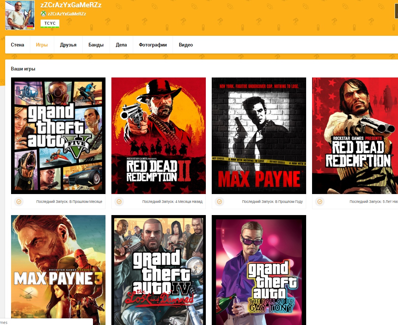Image resolution: width=398 pixels, height=325 pixels.
Task: Go to the Банды tab
Action: [x=96, y=45]
